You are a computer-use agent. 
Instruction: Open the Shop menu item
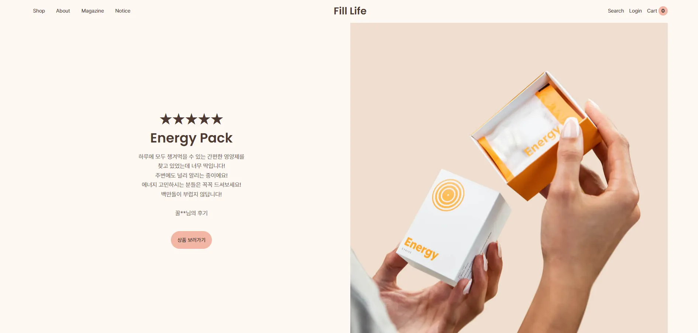39,11
